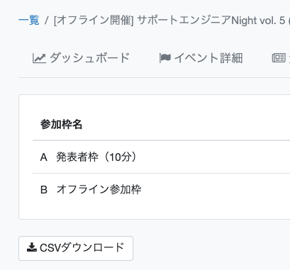Click the 一覧 breadcrumb link

pyautogui.click(x=29, y=21)
